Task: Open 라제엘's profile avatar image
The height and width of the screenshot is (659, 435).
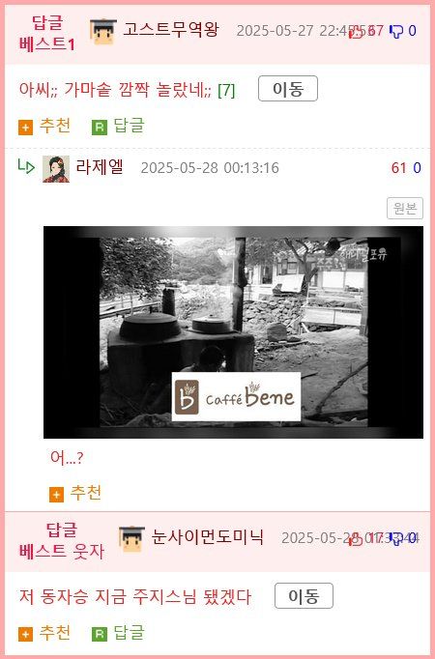Action: [x=56, y=169]
